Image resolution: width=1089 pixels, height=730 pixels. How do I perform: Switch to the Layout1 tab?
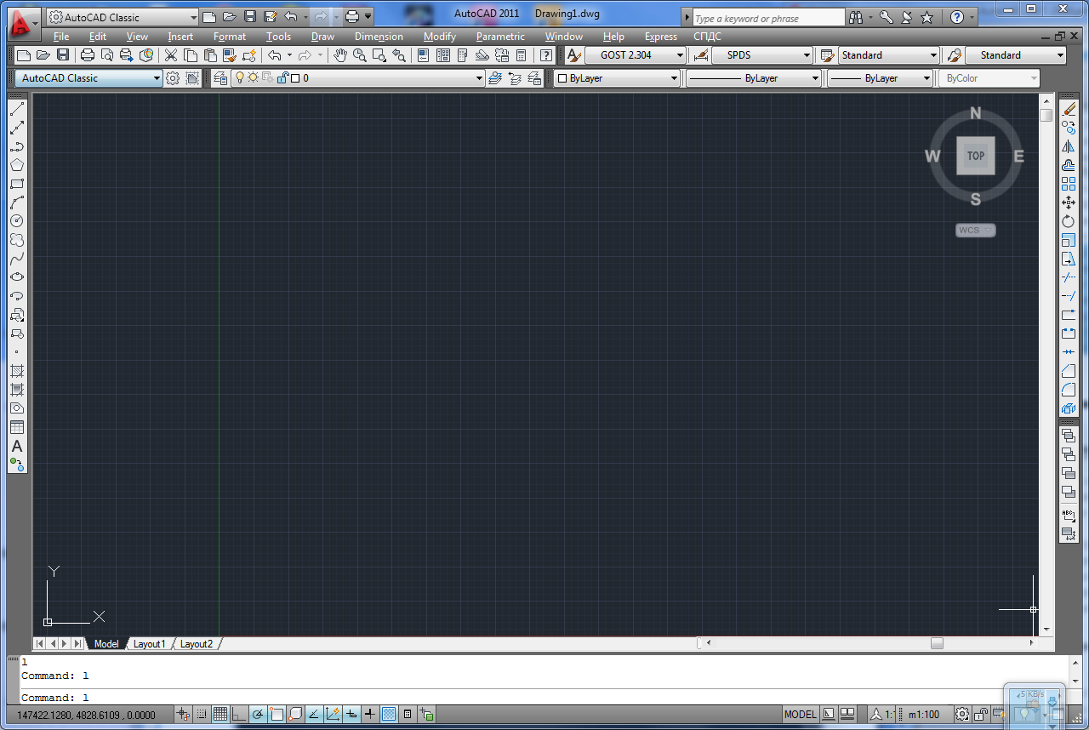point(149,644)
